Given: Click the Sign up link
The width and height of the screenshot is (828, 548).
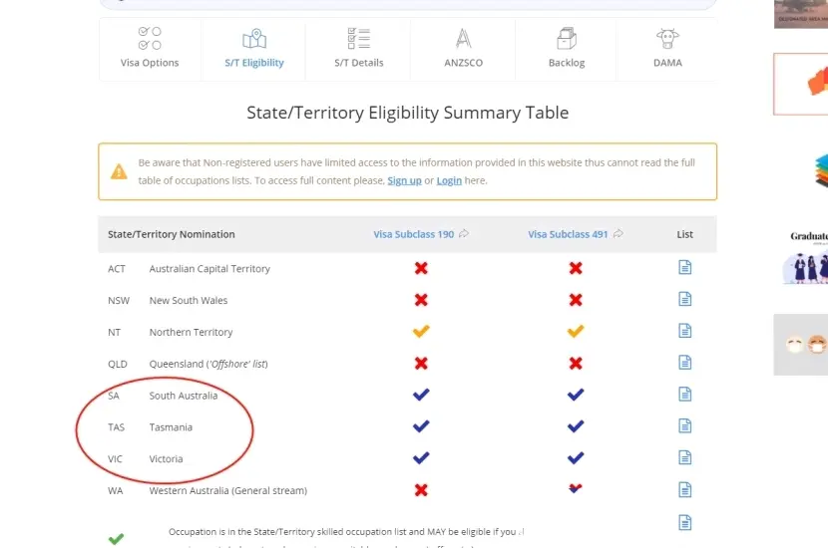Looking at the screenshot, I should [404, 180].
